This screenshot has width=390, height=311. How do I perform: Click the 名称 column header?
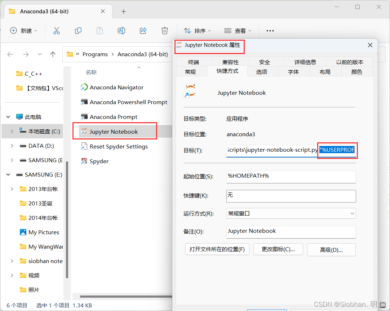91,72
